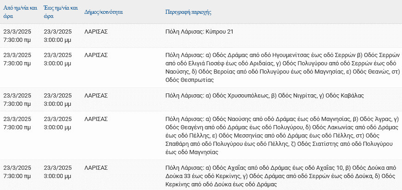Click start date cell in first row
This screenshot has width=402, height=190.
pos(17,36)
